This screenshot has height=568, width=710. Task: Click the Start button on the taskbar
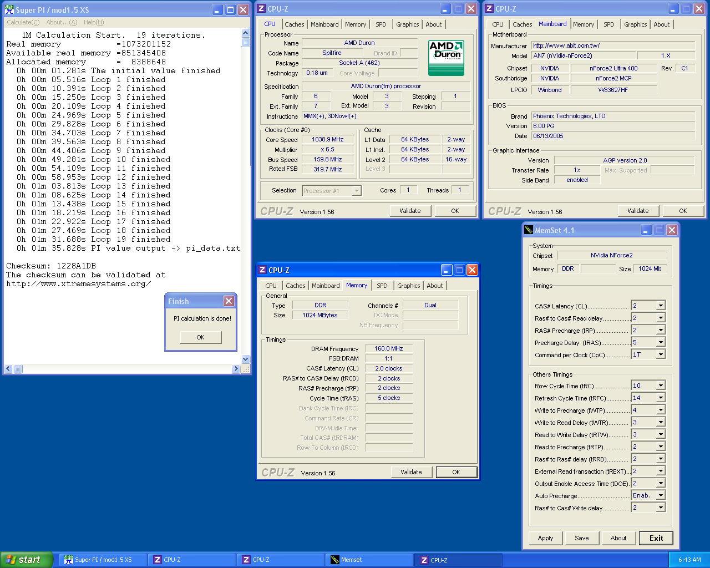27,560
